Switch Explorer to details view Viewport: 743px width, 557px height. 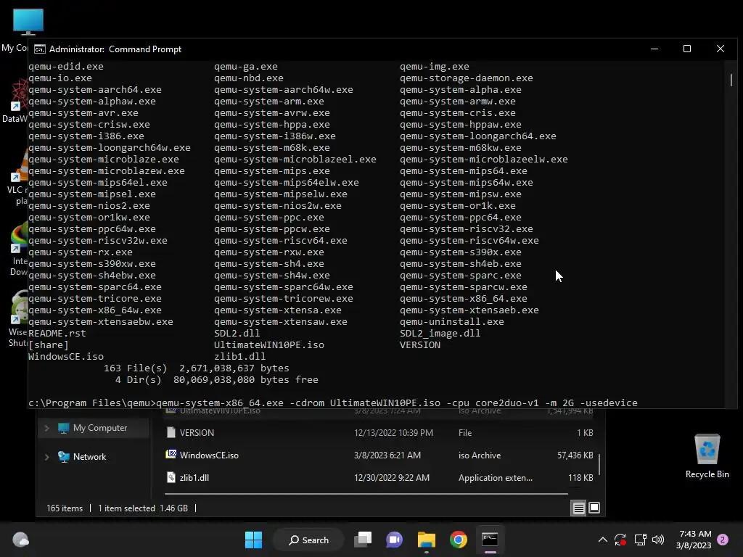click(x=578, y=508)
